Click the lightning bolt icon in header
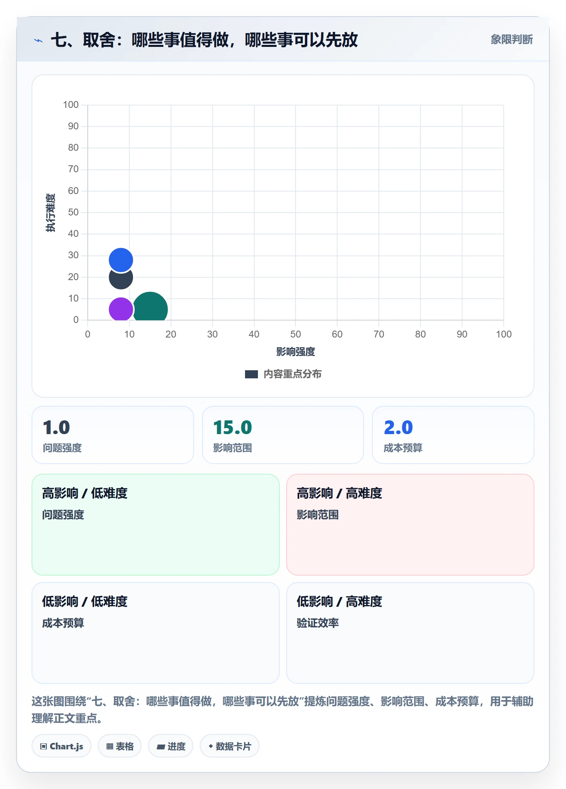This screenshot has height=789, width=566. pyautogui.click(x=38, y=40)
